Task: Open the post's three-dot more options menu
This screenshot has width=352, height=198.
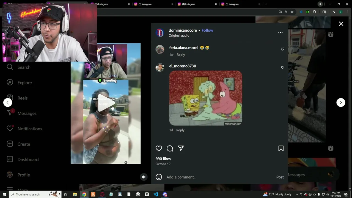Action: (x=280, y=32)
